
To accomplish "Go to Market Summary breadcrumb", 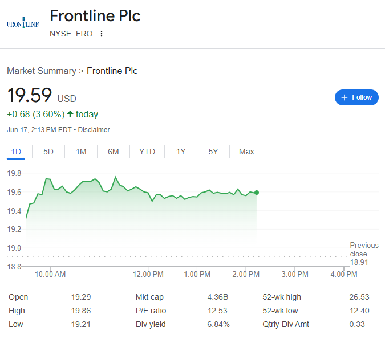I will tap(42, 71).
